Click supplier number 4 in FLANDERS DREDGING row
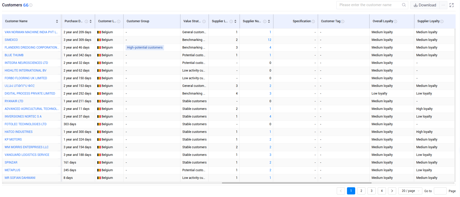460x197 pixels. [270, 48]
